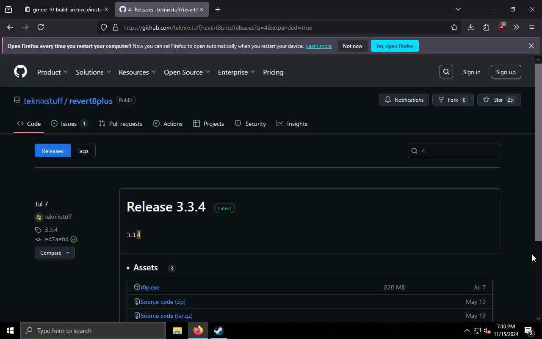
Task: Click the uBlock Origin extension icon
Action: click(501, 27)
